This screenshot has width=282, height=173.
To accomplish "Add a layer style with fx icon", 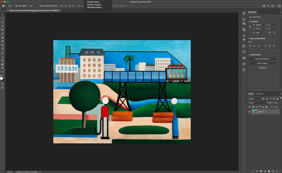I will [x=257, y=171].
